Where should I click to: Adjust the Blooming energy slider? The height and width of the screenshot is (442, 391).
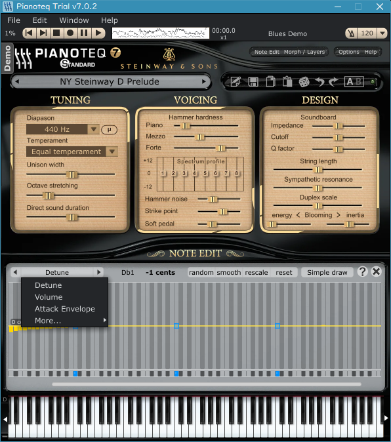click(x=272, y=224)
